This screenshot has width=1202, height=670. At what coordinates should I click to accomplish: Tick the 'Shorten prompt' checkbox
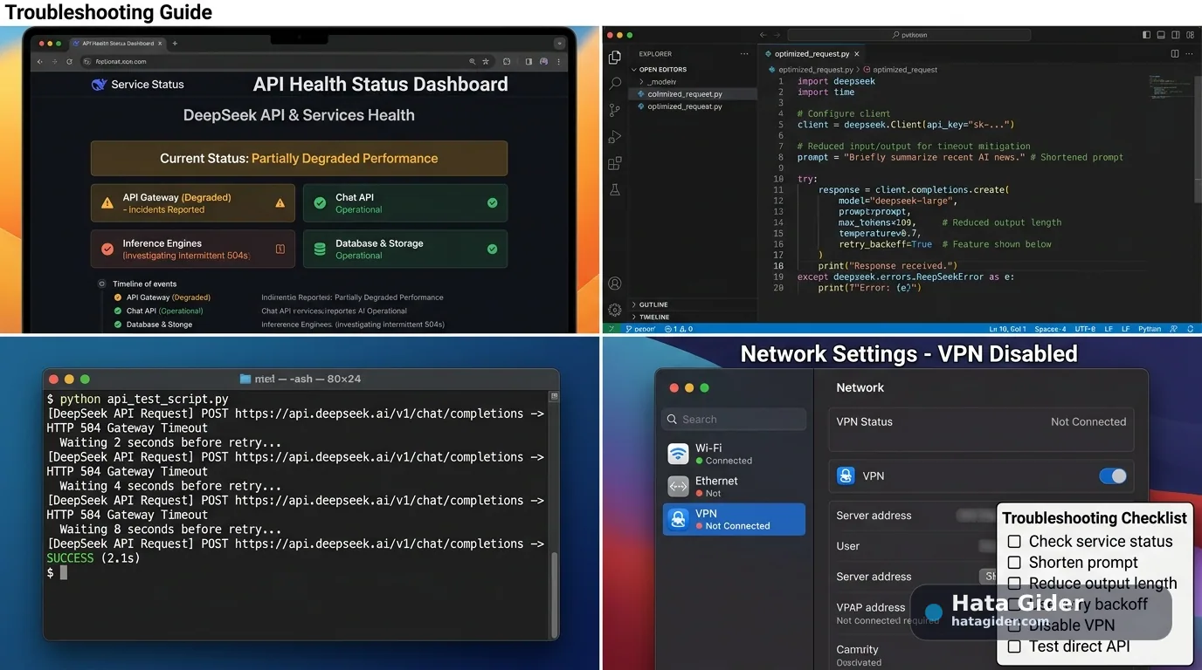pos(1014,563)
